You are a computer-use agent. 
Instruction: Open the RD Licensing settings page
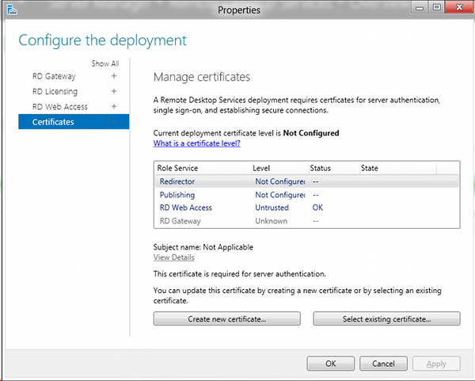tap(55, 92)
